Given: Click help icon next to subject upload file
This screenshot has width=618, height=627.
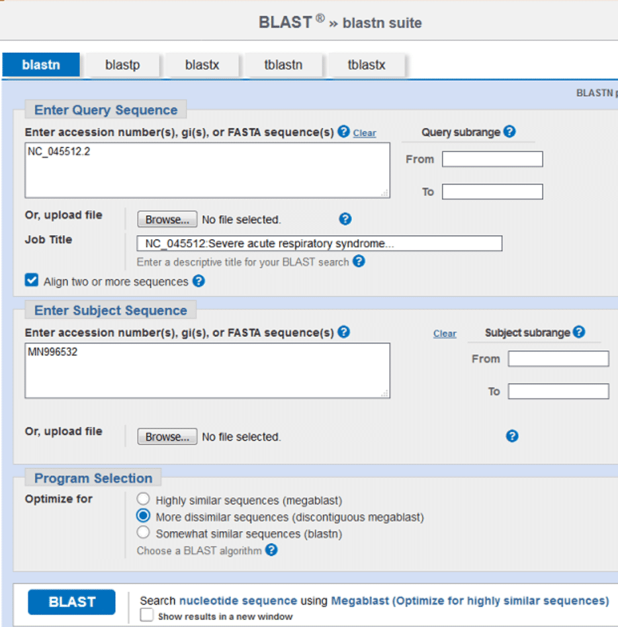Looking at the screenshot, I should [x=512, y=436].
